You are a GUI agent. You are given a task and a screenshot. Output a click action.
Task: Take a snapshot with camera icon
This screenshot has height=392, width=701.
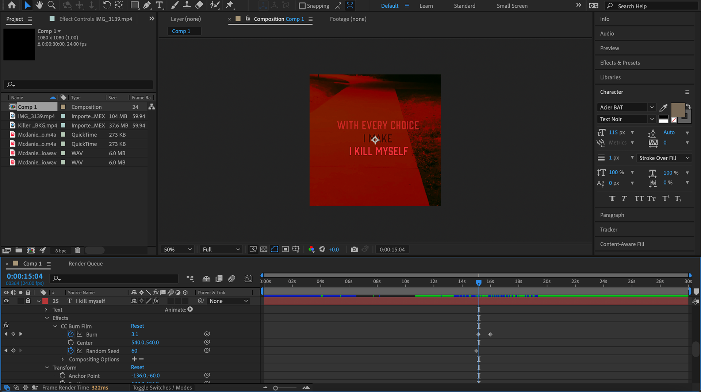[354, 249]
